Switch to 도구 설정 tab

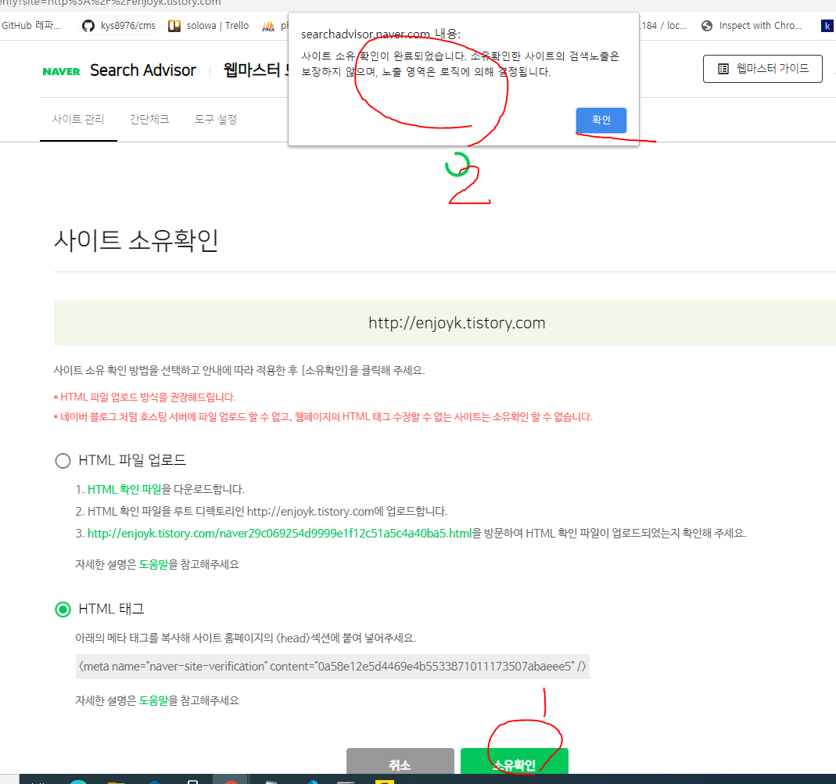coord(215,120)
